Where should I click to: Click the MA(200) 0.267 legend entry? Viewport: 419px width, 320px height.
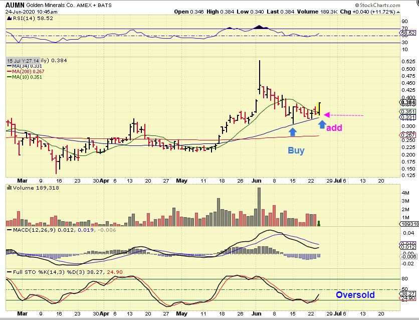click(26, 71)
